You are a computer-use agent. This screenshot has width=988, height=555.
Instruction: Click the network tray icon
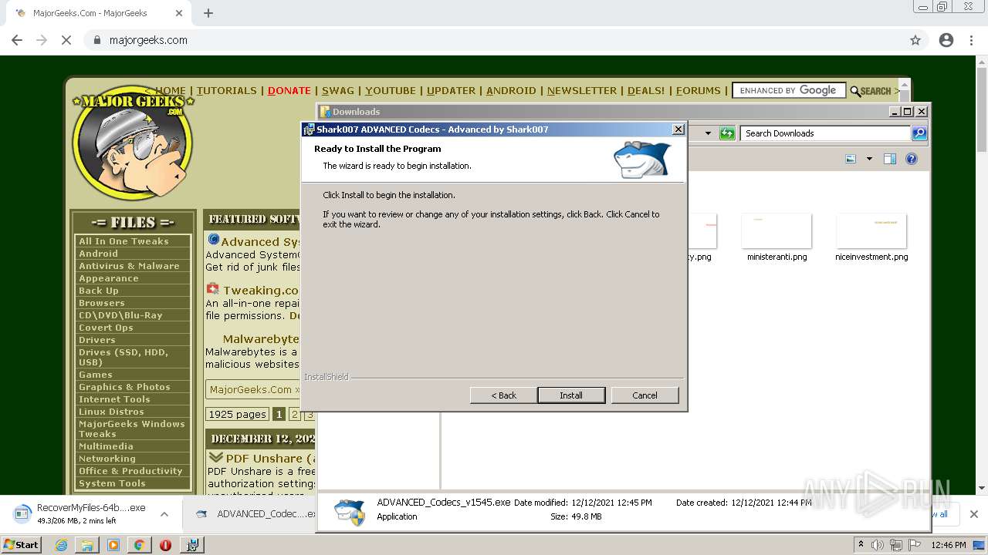pyautogui.click(x=896, y=545)
